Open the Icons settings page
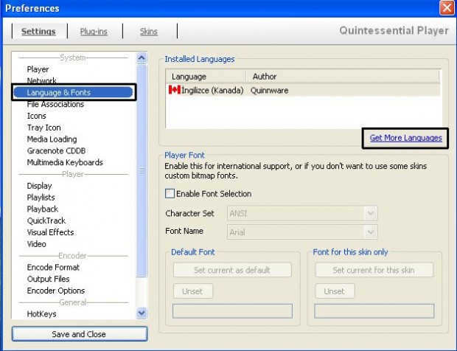 36,116
